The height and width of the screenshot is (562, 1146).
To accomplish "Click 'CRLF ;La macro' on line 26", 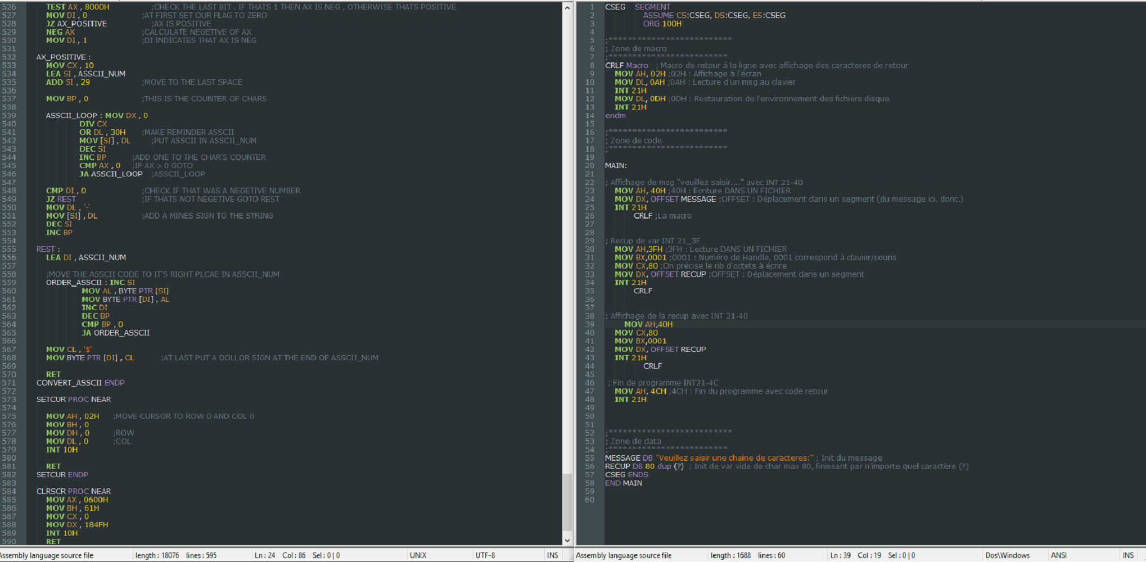I will (x=662, y=216).
